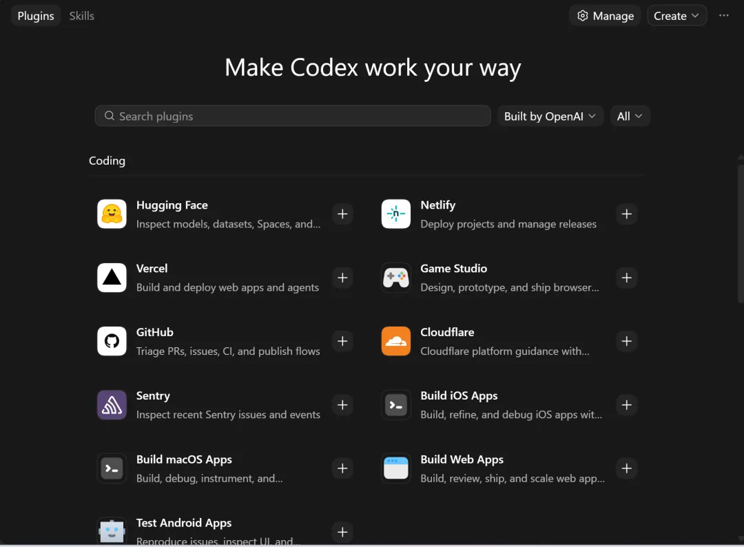The height and width of the screenshot is (547, 744).
Task: Add the Netlify plugin
Action: (626, 214)
